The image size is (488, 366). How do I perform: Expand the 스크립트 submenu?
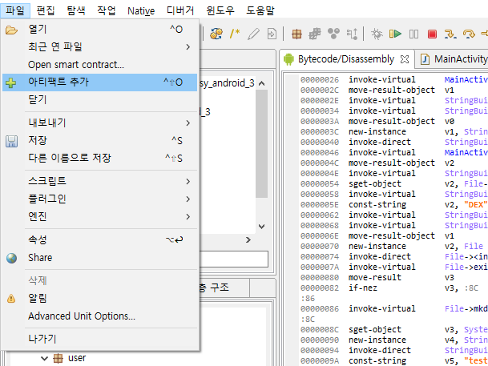(99, 181)
